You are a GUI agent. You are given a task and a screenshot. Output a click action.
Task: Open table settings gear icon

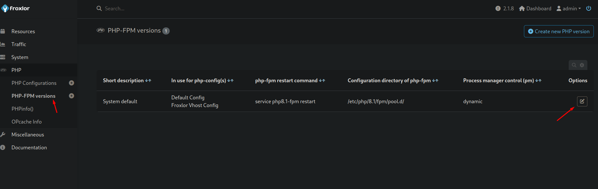(x=582, y=65)
